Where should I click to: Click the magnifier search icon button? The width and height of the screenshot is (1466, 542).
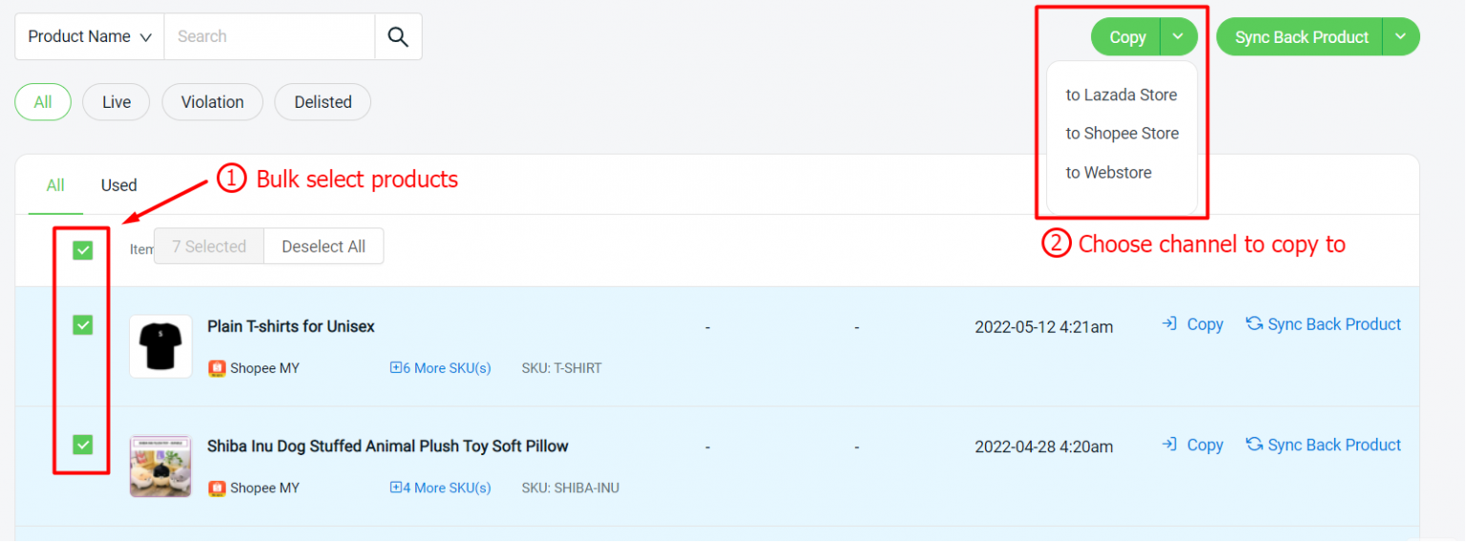398,37
